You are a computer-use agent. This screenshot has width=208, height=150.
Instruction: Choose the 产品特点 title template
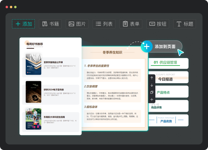tap(169, 92)
